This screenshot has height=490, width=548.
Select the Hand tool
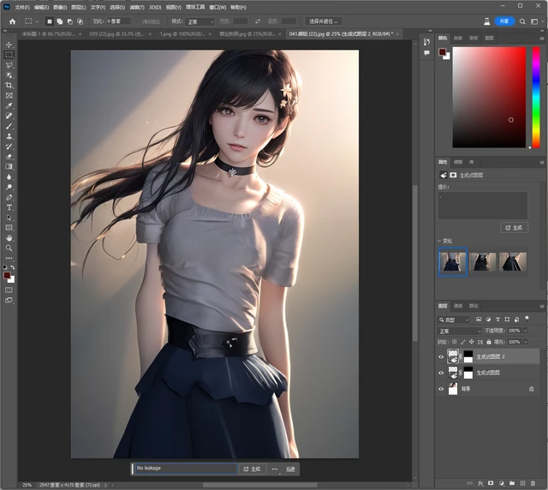pyautogui.click(x=9, y=237)
